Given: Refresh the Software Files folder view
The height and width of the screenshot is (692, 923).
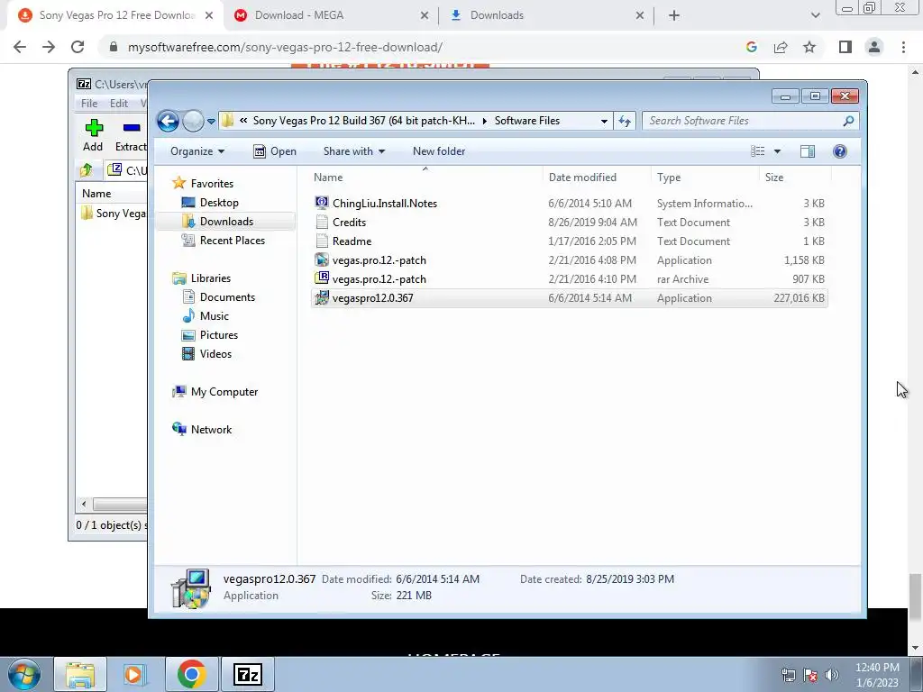Looking at the screenshot, I should 624,122.
